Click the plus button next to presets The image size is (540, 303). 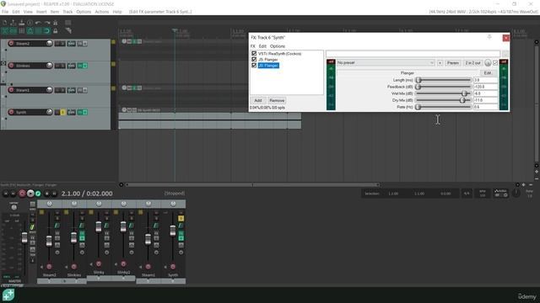(x=440, y=63)
